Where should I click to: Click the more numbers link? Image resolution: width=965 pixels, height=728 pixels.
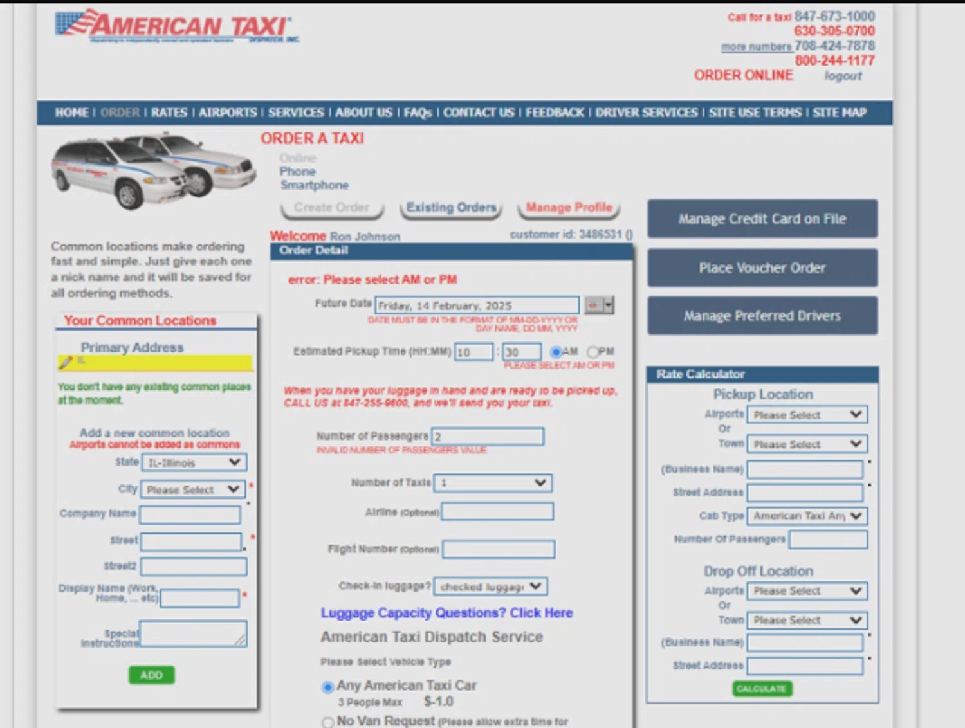click(757, 47)
